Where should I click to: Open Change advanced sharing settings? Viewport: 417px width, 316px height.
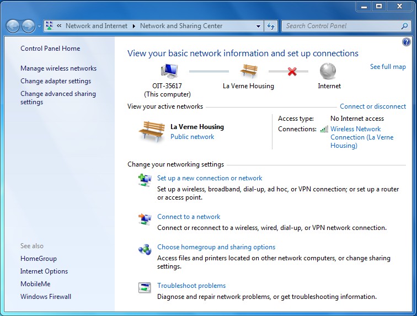click(x=58, y=98)
